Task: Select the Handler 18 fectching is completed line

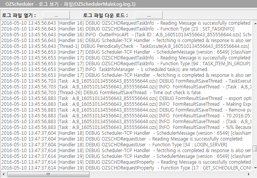Action: pos(126,151)
